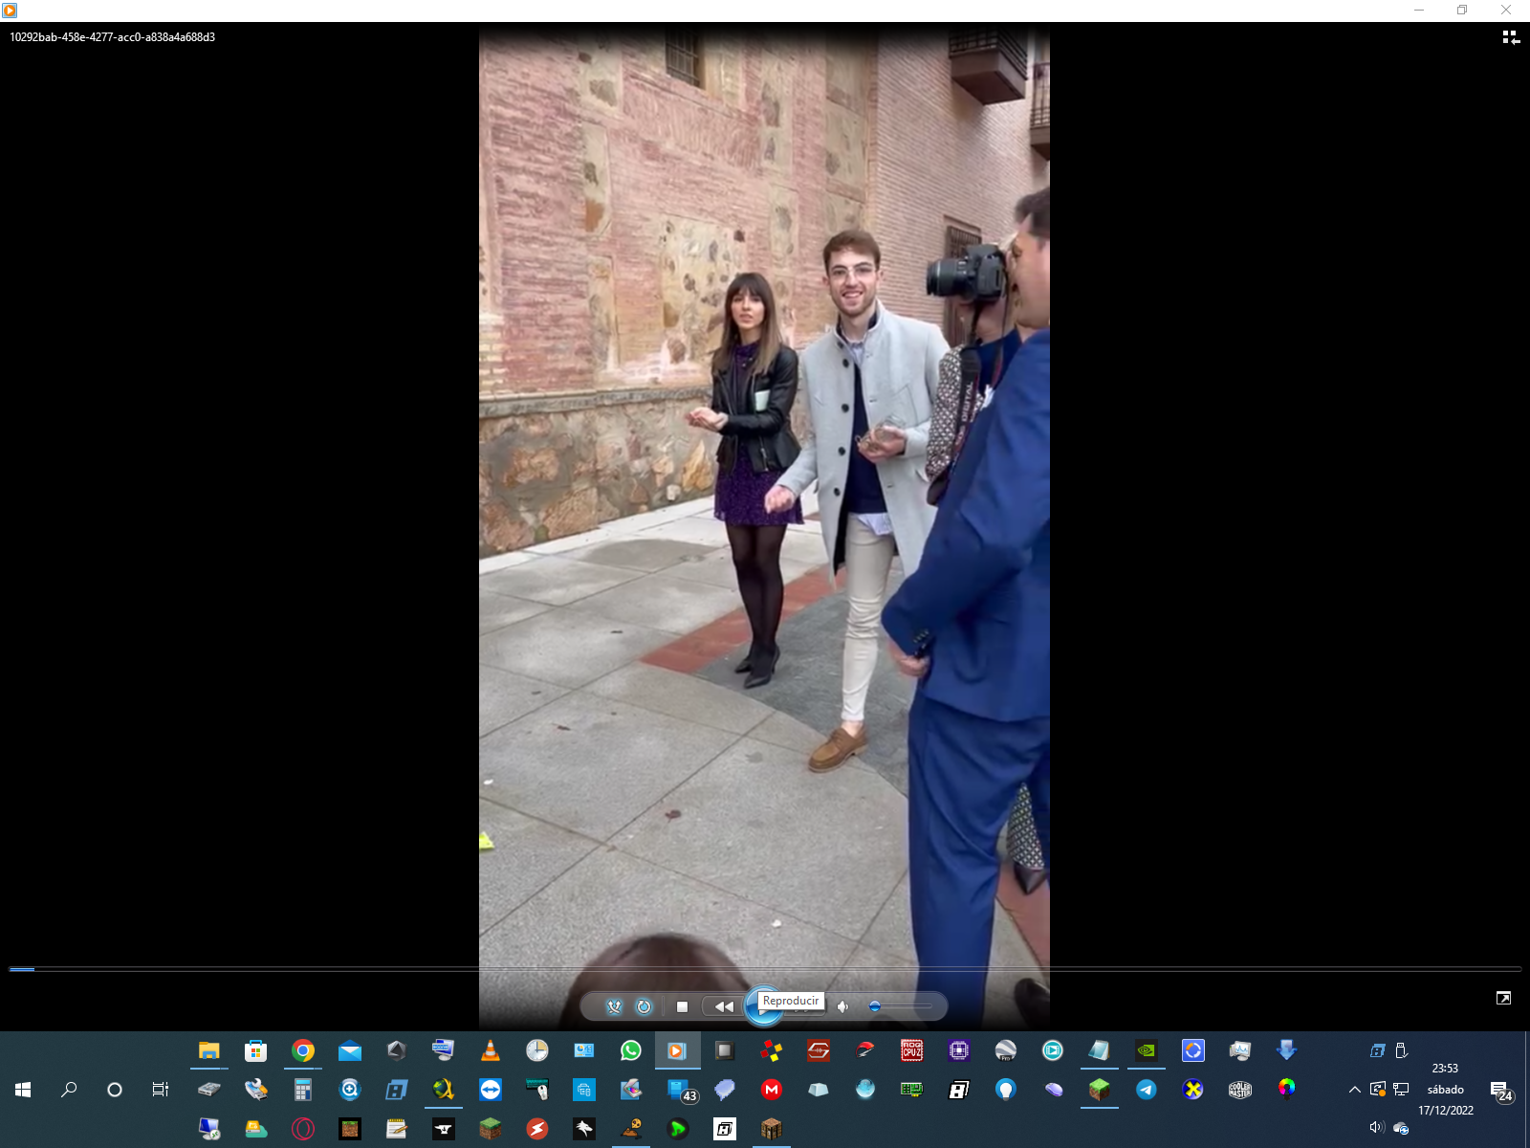Enter full screen using the bottom-right arrow icon
Image resolution: width=1530 pixels, height=1148 pixels.
tap(1503, 998)
